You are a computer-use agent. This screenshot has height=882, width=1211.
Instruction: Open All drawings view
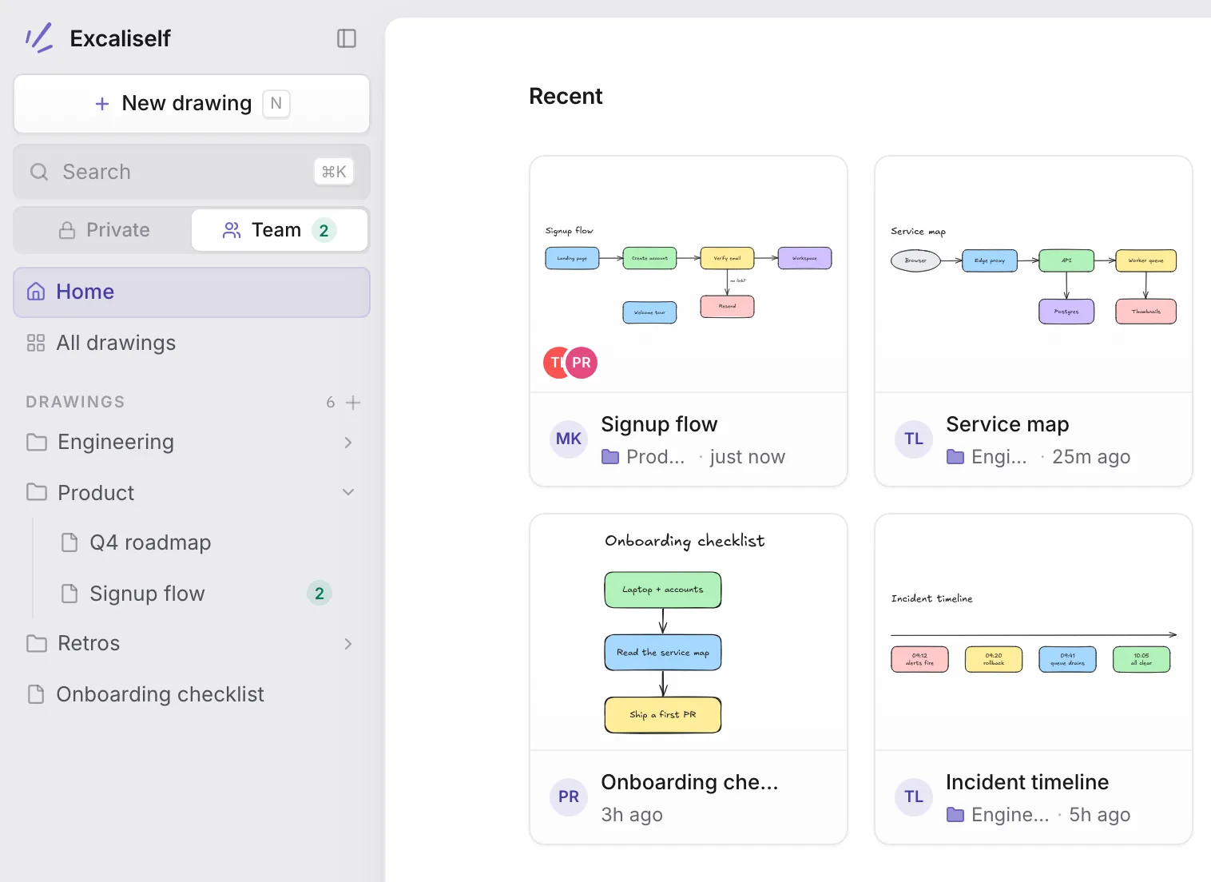192,344
